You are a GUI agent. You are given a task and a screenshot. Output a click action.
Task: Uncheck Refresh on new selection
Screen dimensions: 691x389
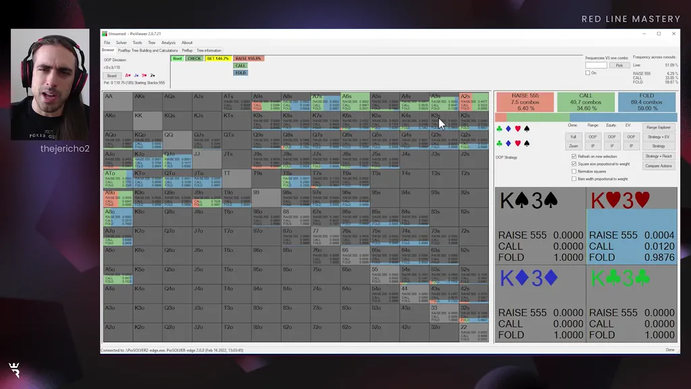pyautogui.click(x=574, y=157)
